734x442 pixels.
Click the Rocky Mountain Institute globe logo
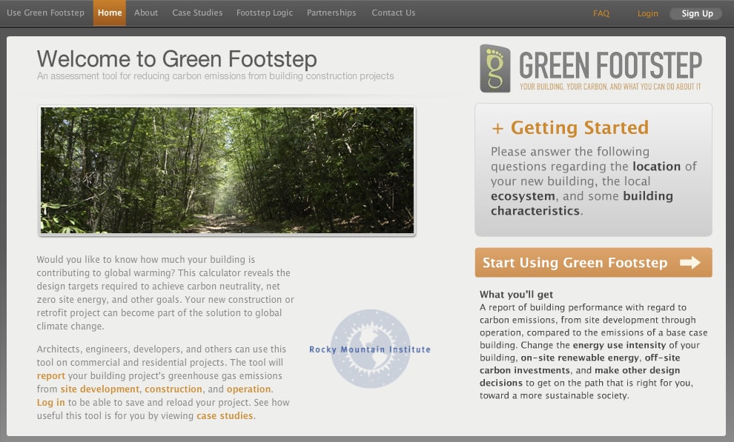pos(370,349)
